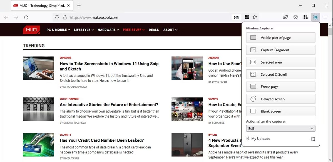333x162 pixels.
Task: Click author name M. Fahad Khawaja
Action: click(x=75, y=87)
